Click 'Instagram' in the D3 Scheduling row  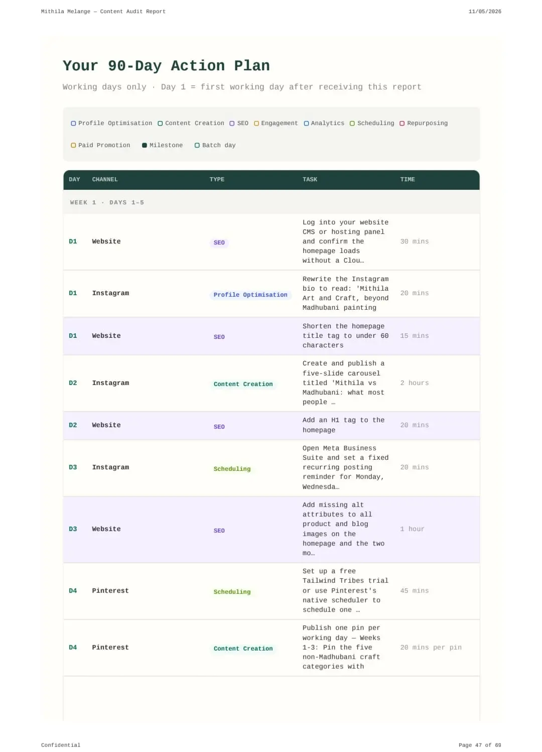110,468
